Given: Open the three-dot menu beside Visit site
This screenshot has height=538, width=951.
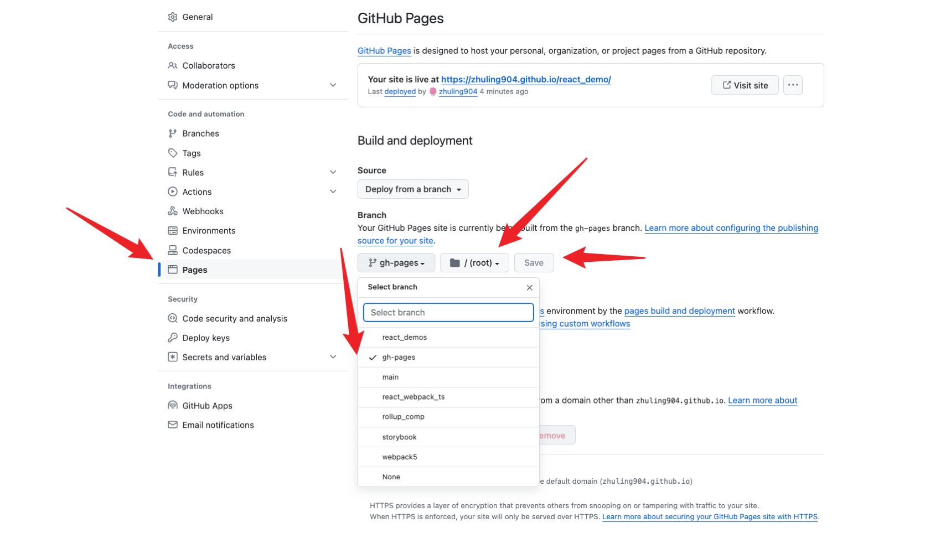Looking at the screenshot, I should (x=793, y=85).
